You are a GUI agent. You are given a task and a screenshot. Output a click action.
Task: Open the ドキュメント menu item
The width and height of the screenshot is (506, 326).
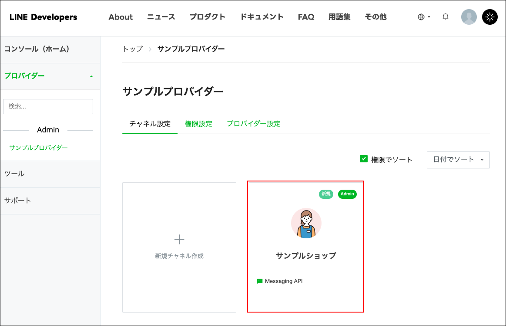pos(262,17)
